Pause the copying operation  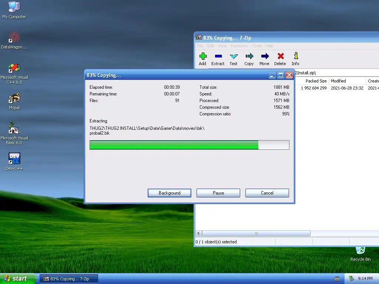coord(218,193)
